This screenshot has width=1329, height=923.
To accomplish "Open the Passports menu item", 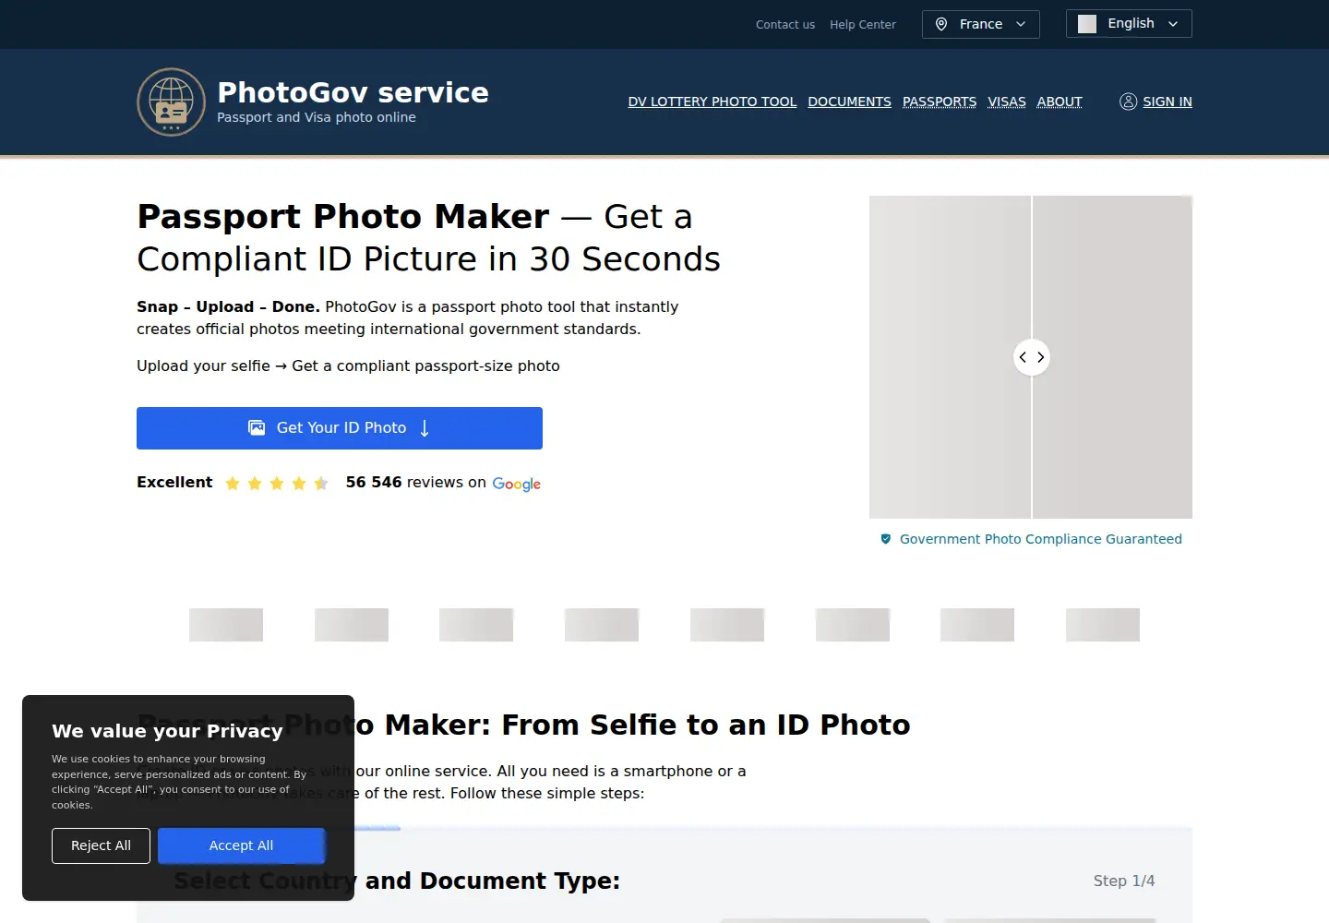I will (939, 102).
